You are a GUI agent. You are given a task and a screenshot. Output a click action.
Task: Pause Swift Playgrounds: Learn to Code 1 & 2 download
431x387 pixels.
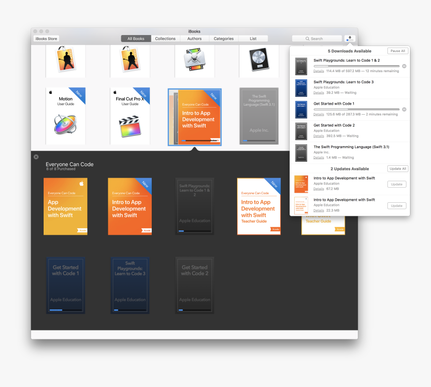pyautogui.click(x=404, y=66)
